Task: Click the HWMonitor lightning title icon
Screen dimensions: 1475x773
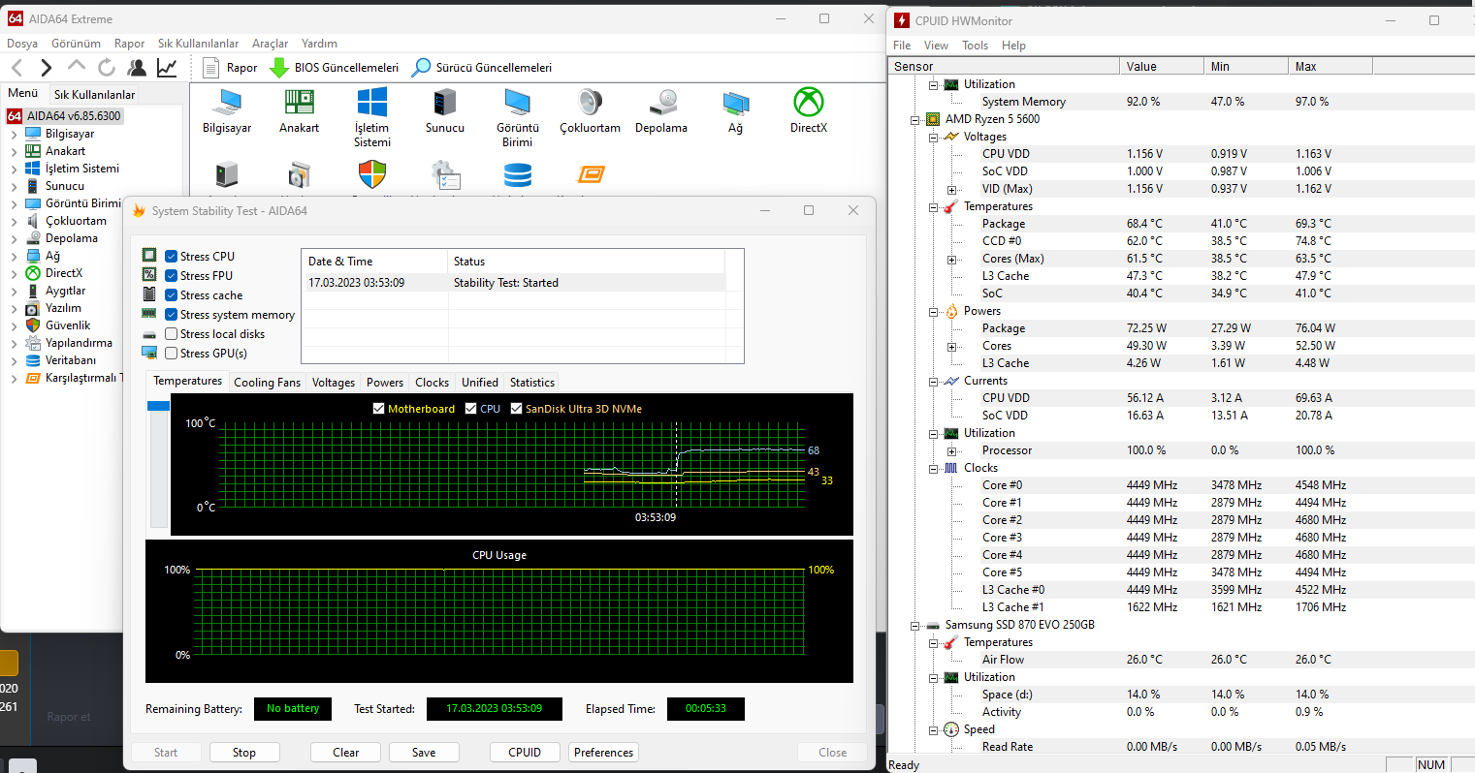Action: pyautogui.click(x=902, y=20)
